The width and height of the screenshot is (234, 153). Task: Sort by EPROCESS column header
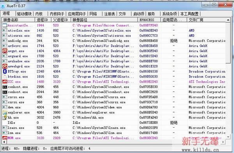(x=149, y=20)
